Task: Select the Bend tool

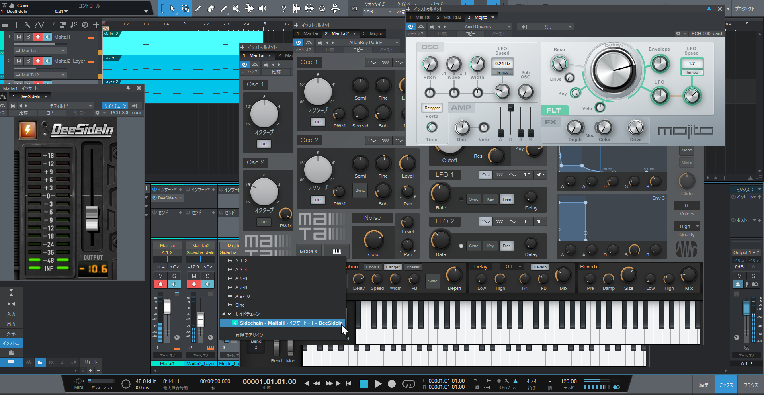Action: coord(249,8)
